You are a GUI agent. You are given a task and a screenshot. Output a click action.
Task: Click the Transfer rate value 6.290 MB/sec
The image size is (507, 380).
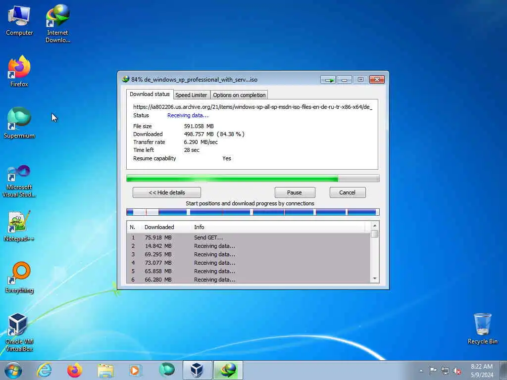(201, 142)
